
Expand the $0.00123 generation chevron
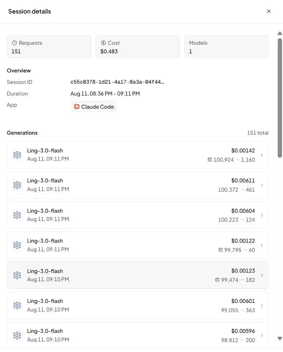pos(262,275)
